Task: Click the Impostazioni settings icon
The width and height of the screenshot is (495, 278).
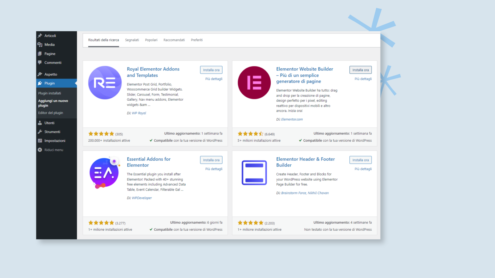Action: [x=40, y=141]
